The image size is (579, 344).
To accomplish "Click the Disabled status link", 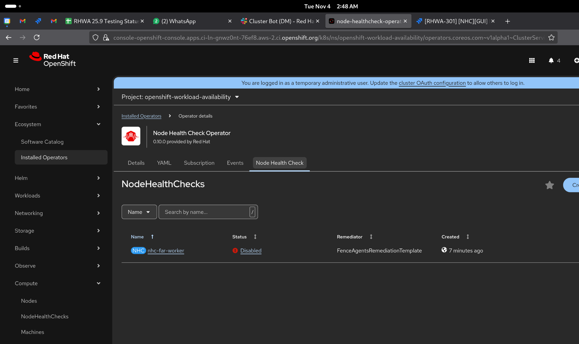I will click(x=251, y=251).
